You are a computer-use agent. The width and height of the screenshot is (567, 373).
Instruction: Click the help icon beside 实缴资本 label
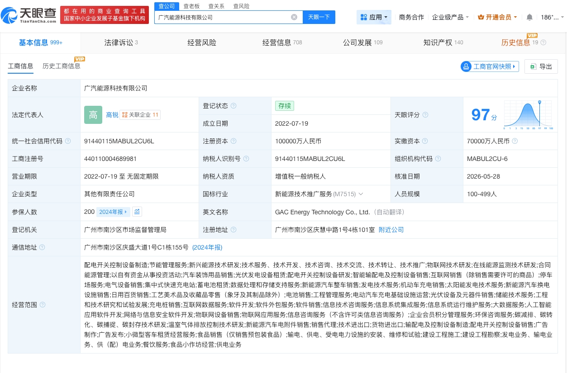coord(425,141)
